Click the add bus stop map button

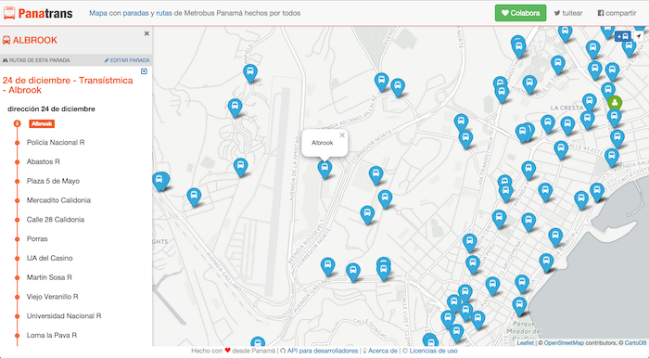click(622, 36)
